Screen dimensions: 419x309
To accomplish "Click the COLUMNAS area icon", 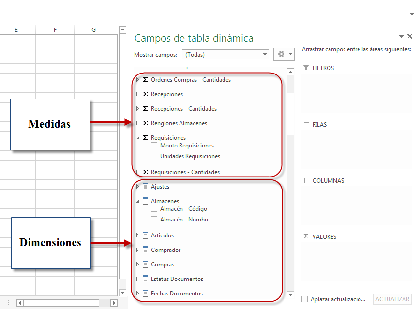I will tap(305, 179).
